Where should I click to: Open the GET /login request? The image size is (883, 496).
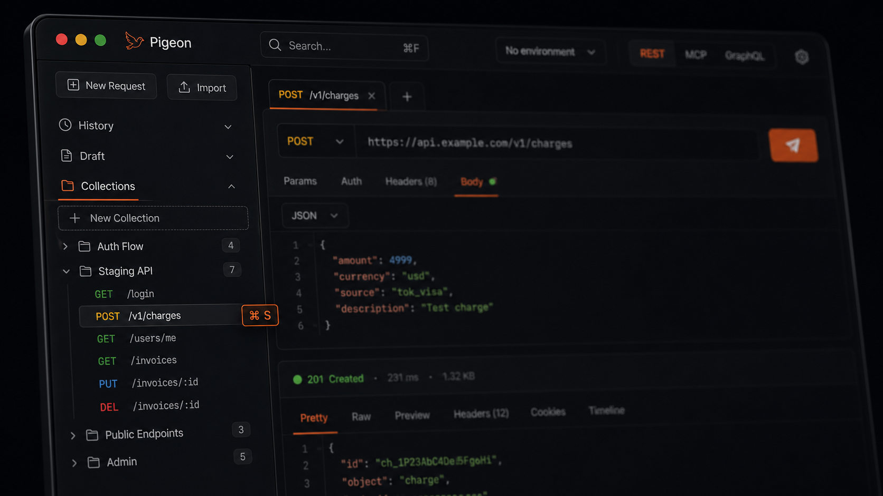pyautogui.click(x=125, y=294)
